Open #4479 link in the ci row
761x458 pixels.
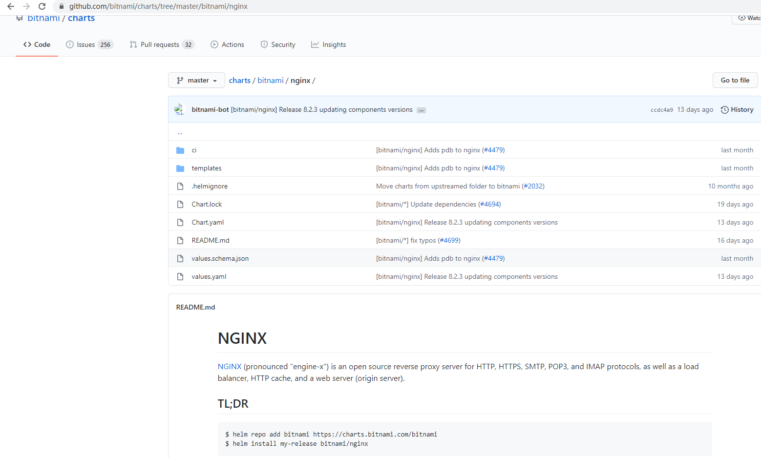point(493,150)
